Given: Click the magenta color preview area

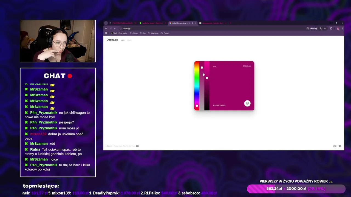Looking at the screenshot, I should (x=232, y=86).
